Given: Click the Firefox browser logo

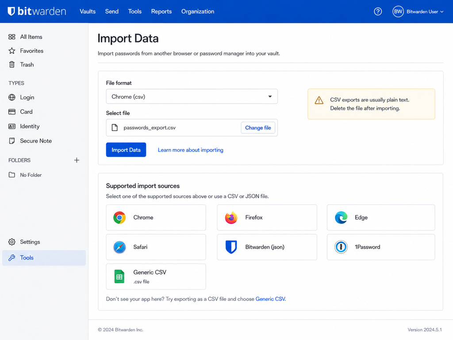Looking at the screenshot, I should (x=231, y=217).
